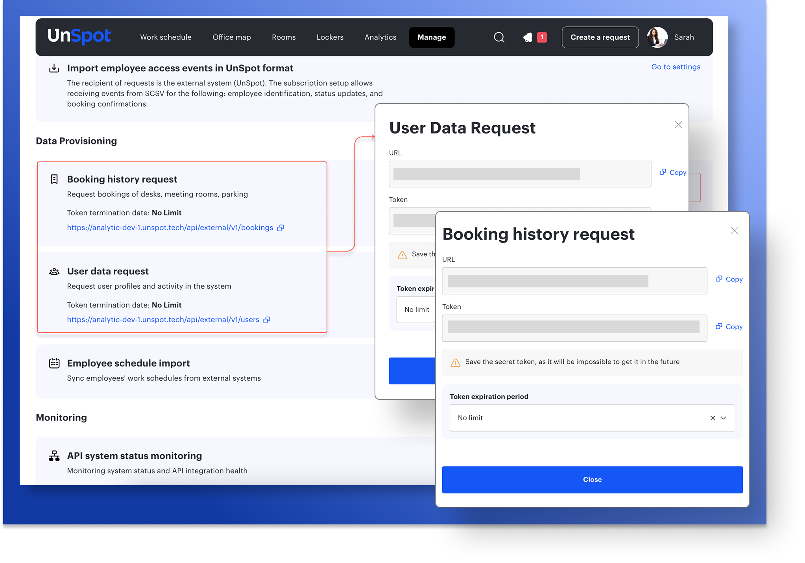Image resolution: width=805 pixels, height=563 pixels.
Task: Click the Employee schedule import calendar icon
Action: [x=54, y=363]
